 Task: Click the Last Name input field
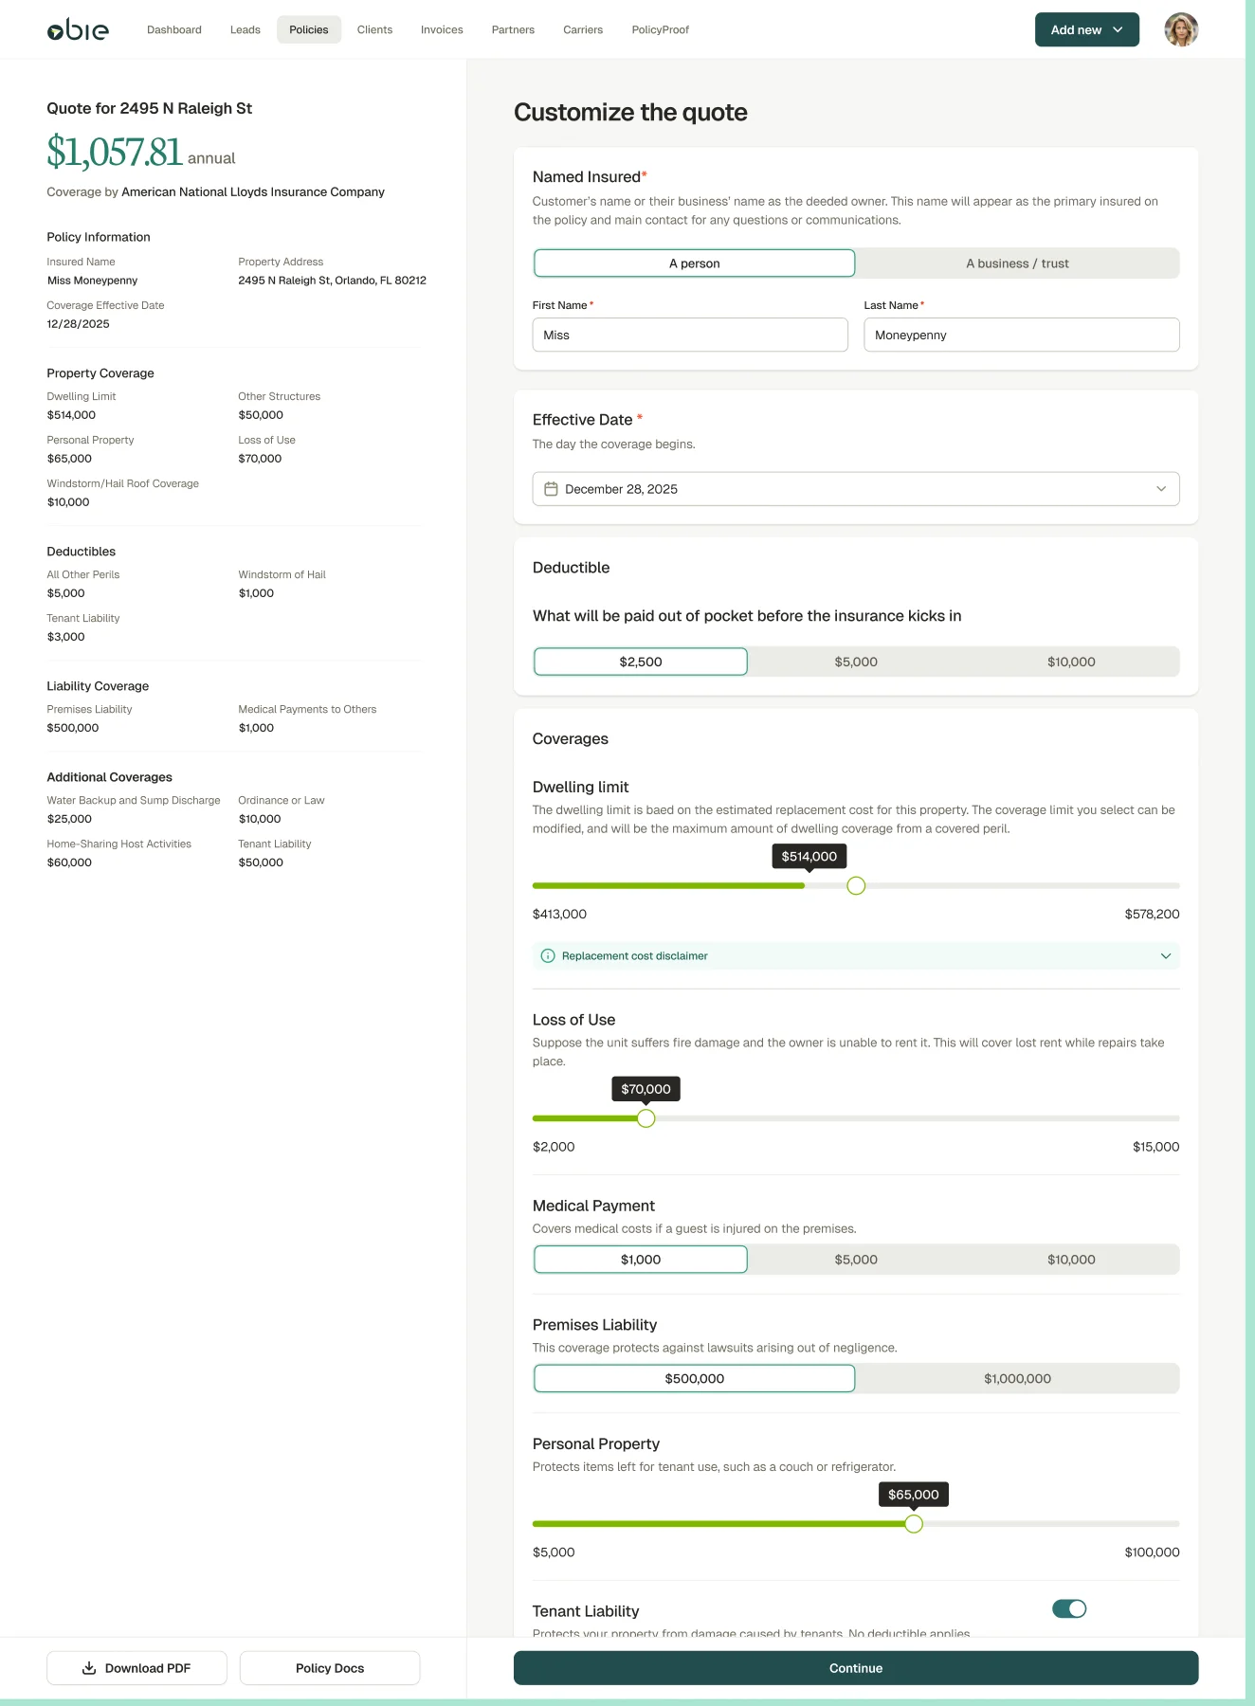tap(1022, 335)
